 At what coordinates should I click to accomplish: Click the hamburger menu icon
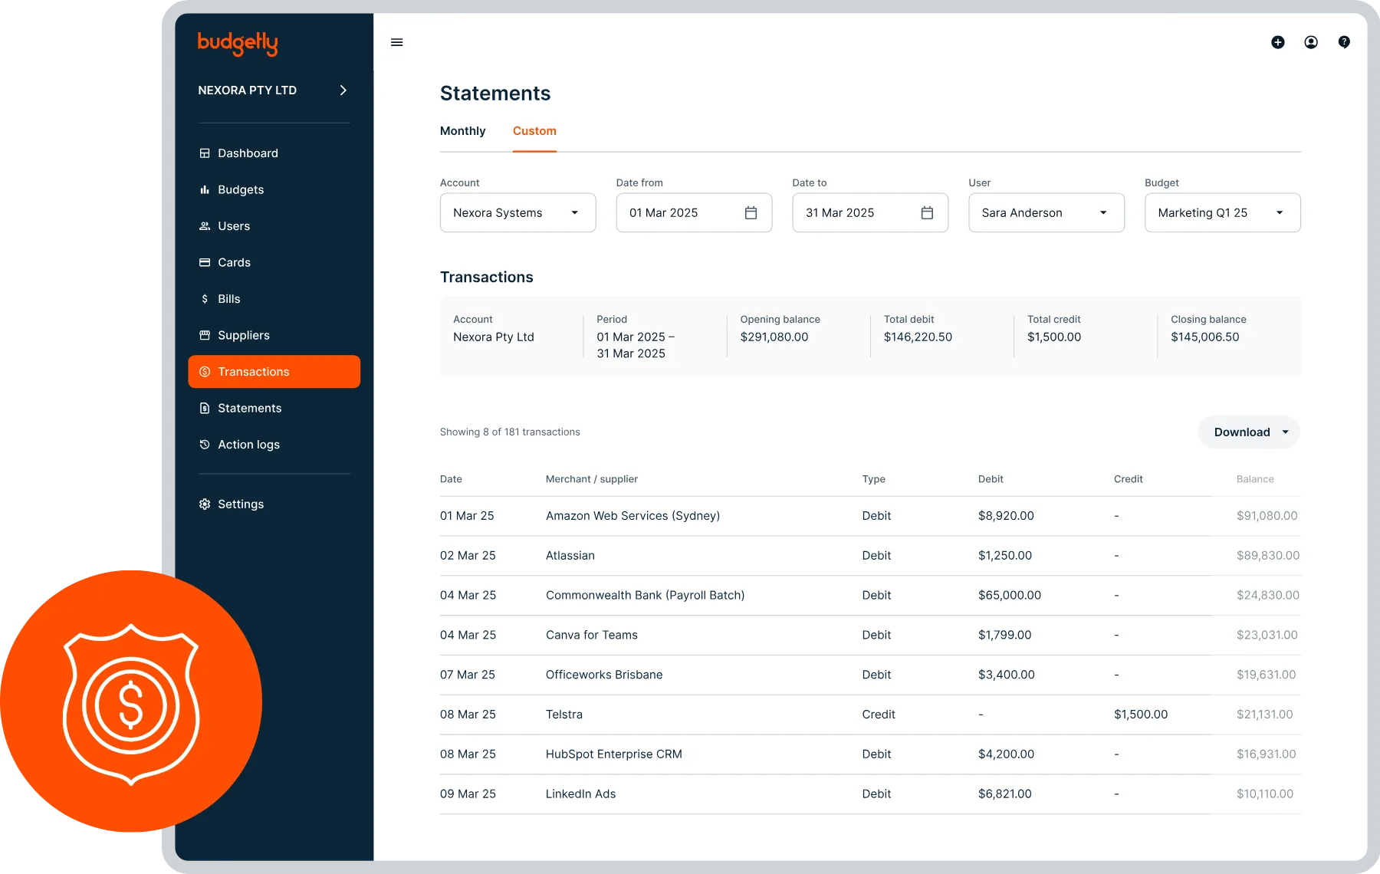pos(396,42)
